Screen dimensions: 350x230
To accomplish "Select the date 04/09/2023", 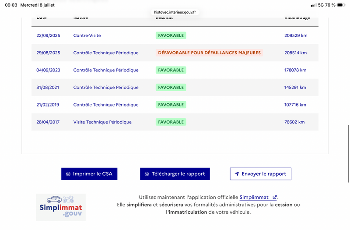I will [48, 70].
